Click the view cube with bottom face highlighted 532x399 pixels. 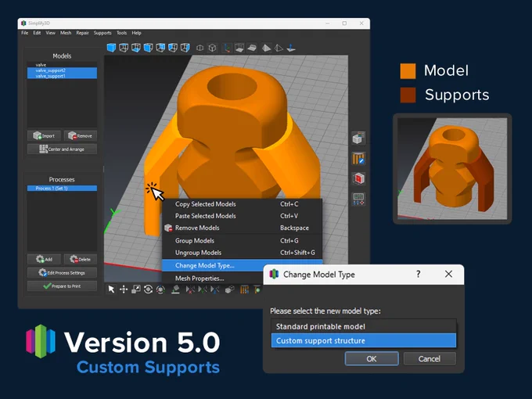135,48
